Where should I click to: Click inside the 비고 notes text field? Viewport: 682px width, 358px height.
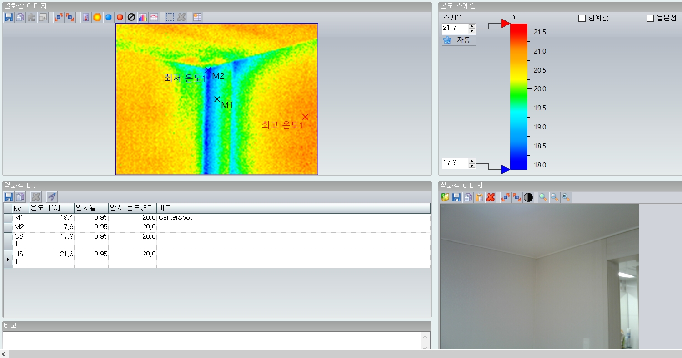(x=211, y=340)
